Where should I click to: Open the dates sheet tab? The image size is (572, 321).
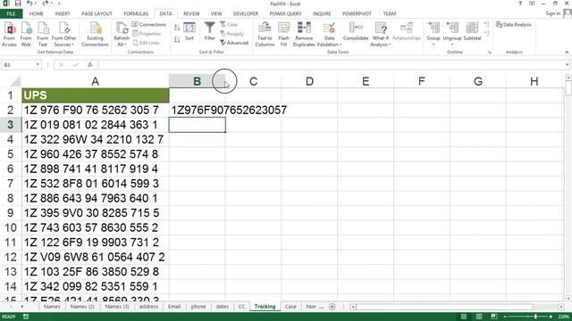pos(222,307)
